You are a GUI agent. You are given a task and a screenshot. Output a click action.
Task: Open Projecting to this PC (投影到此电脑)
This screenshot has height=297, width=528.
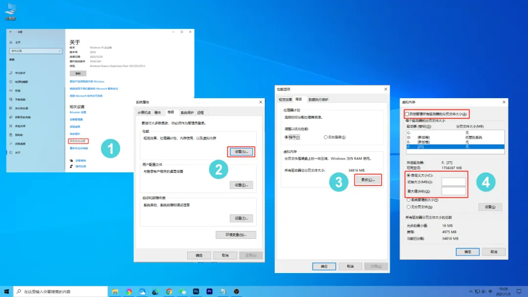click(20, 117)
